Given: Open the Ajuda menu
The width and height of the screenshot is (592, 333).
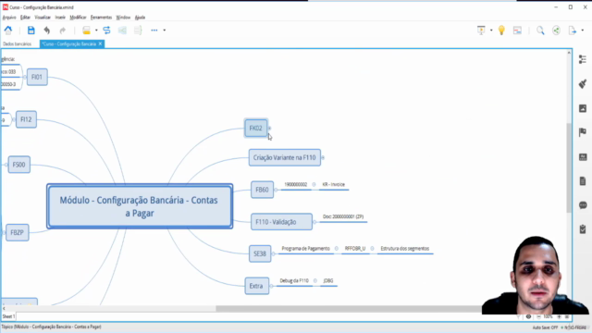Looking at the screenshot, I should (x=140, y=18).
